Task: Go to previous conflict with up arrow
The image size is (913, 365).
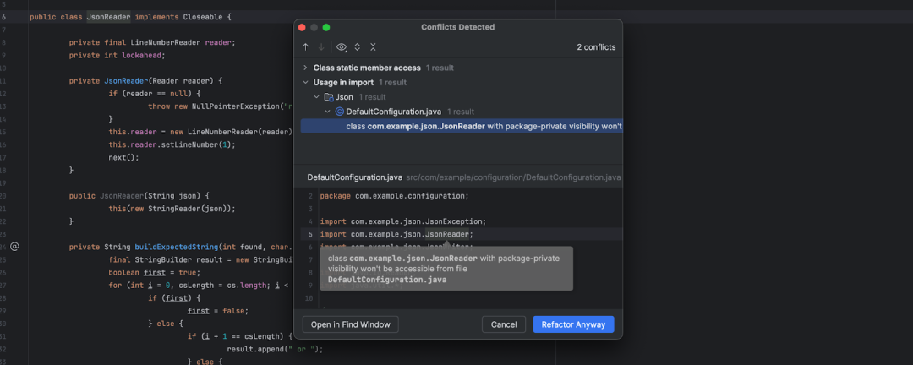Action: click(x=305, y=47)
